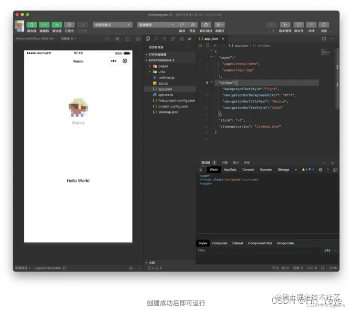Fold the "pages" array in the code
Viewport: 349px width, 310px height.
pos(211,57)
